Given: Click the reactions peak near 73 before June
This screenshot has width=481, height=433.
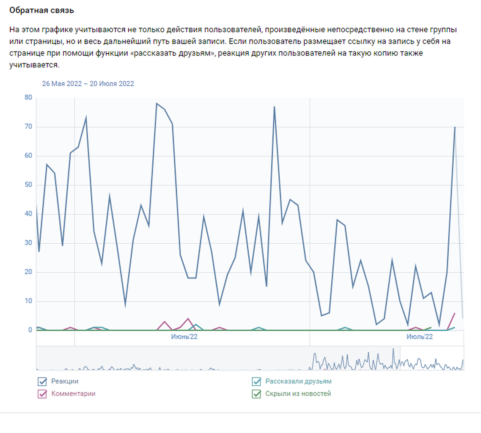Looking at the screenshot, I should coord(86,118).
